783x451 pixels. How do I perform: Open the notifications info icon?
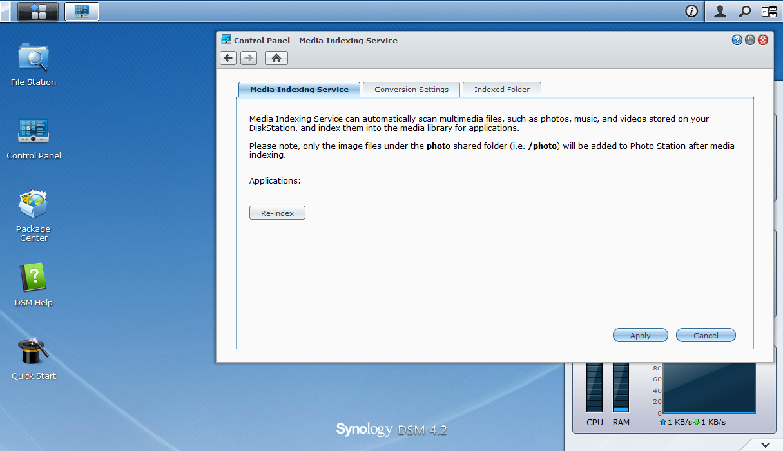(691, 11)
